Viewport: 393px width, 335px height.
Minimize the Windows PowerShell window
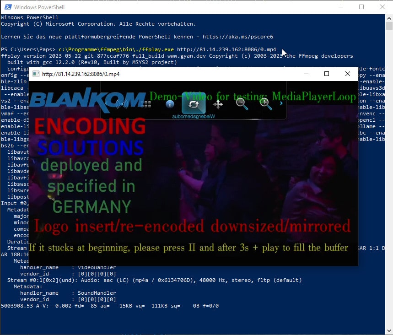(x=341, y=7)
